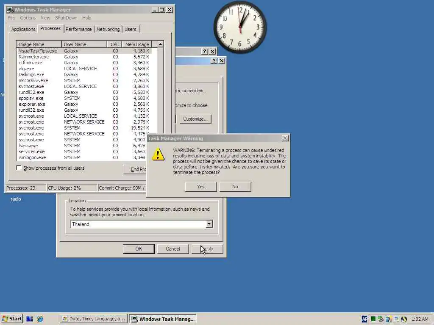Click the network connection tray icon
434x325 pixels.
pos(388,319)
